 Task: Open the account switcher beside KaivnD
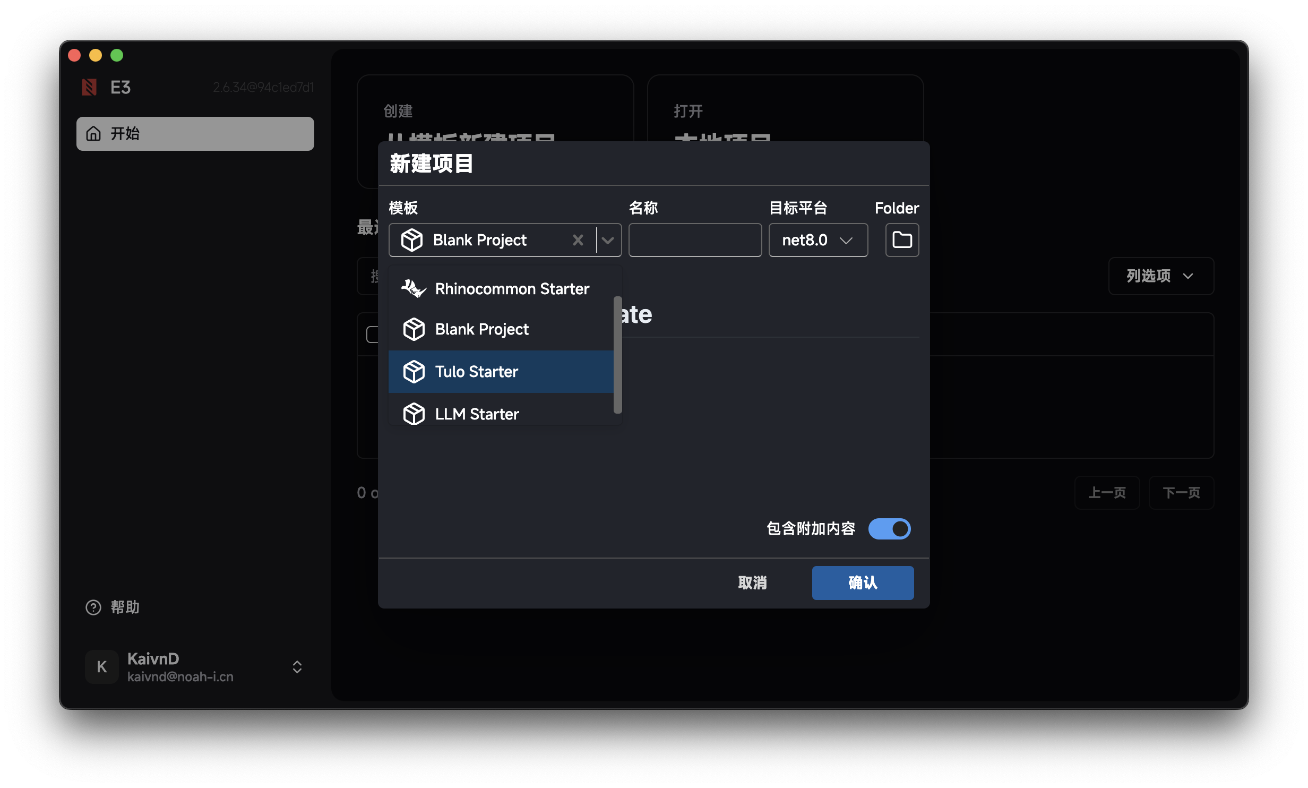pos(297,667)
